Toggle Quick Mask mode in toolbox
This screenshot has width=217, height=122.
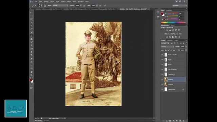[x=32, y=84]
